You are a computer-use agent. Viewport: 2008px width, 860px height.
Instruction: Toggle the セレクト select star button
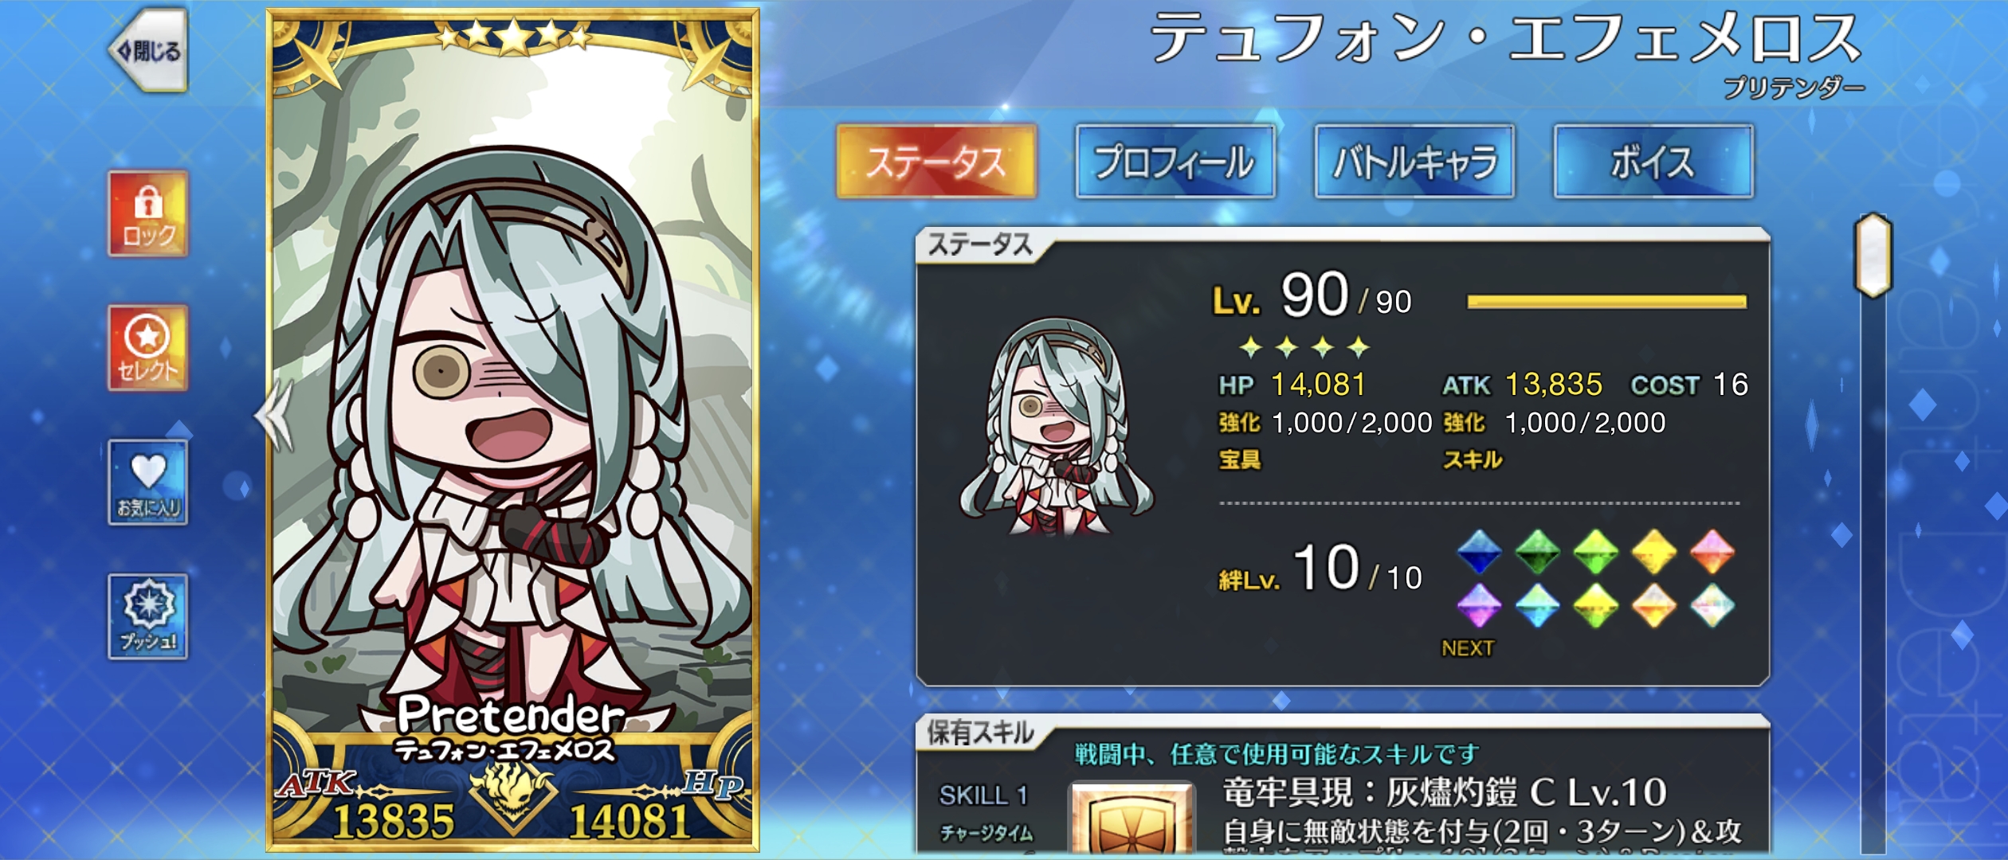[x=148, y=348]
